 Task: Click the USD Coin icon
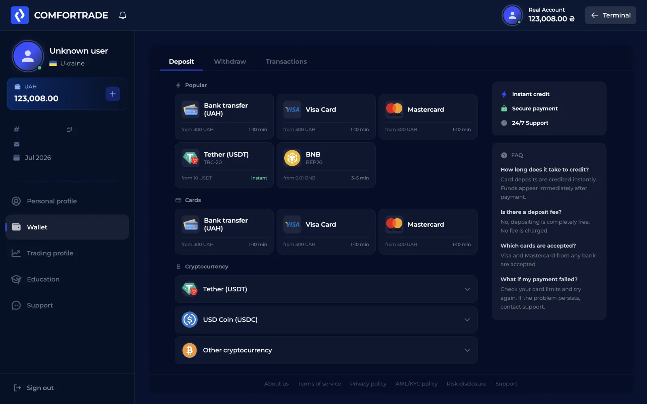click(x=190, y=320)
